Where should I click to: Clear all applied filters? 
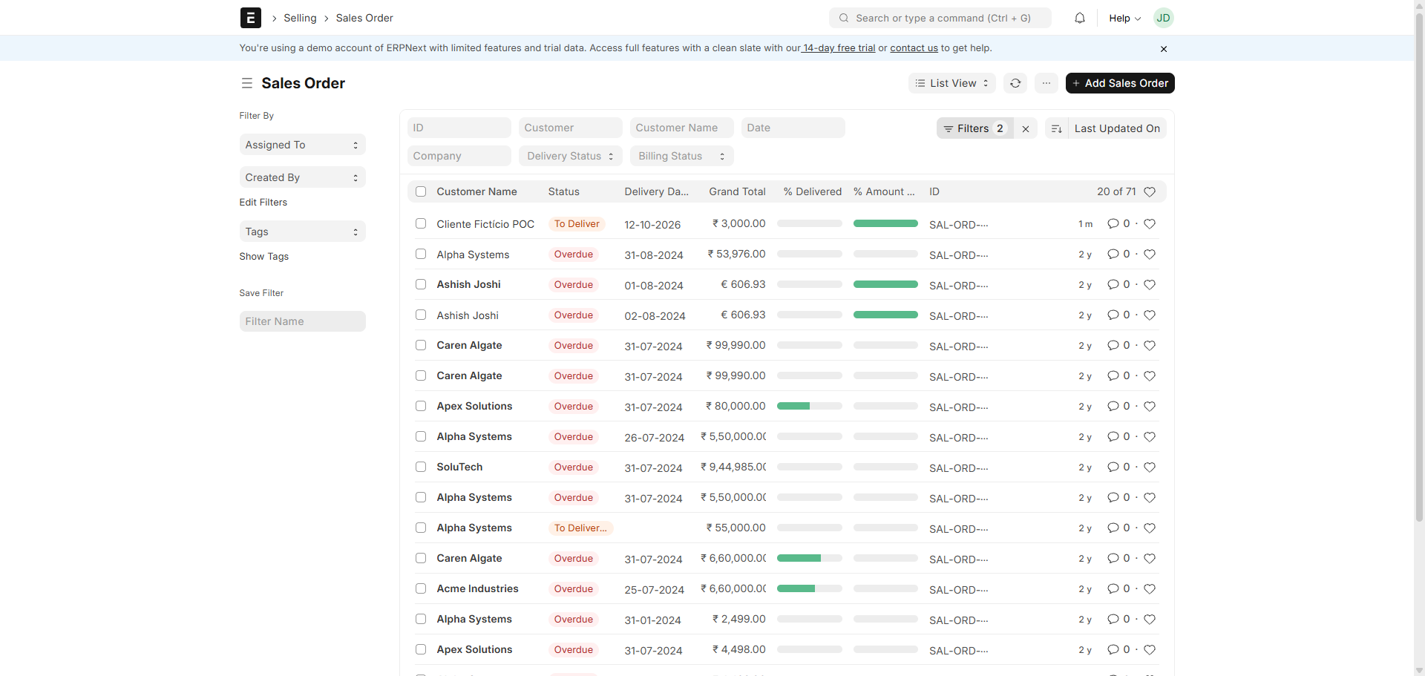point(1026,128)
